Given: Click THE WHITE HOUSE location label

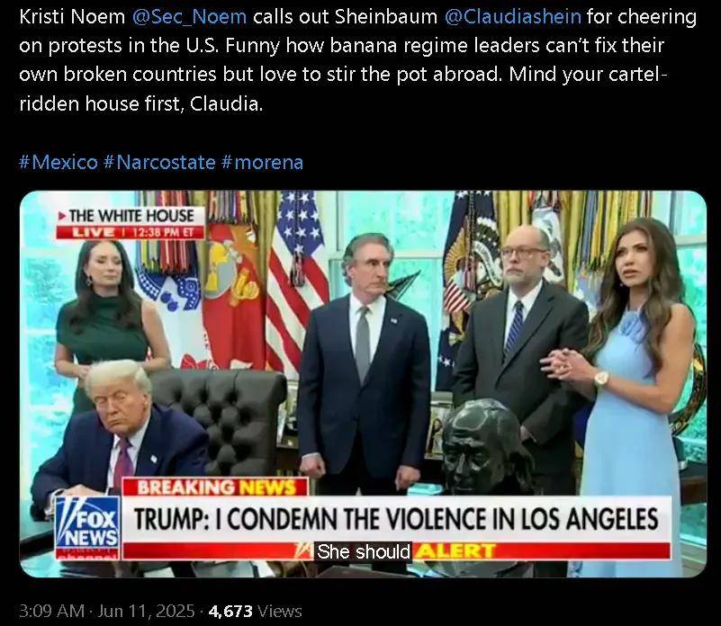Looking at the screenshot, I should point(126,216).
